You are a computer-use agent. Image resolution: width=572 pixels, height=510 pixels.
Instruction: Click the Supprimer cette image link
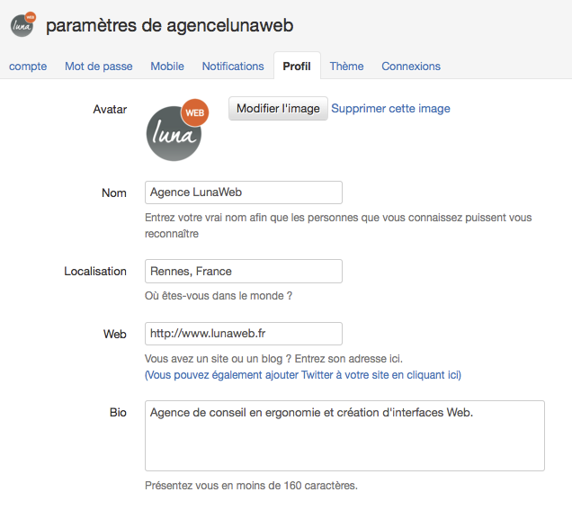390,108
